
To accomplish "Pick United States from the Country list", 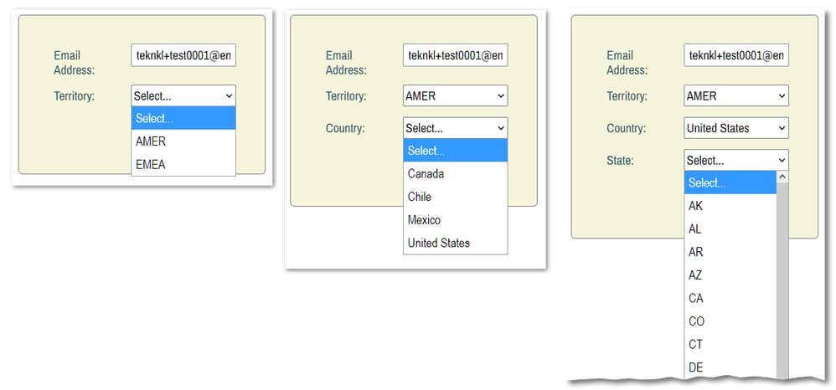I will point(456,243).
